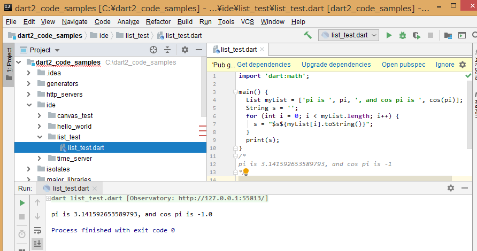This screenshot has width=477, height=251.
Task: Select list_test.dart in project tree
Action: (111, 148)
